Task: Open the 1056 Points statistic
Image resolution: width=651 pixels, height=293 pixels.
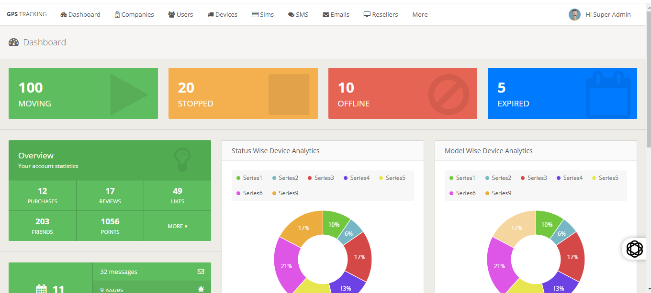Action: pos(110,226)
